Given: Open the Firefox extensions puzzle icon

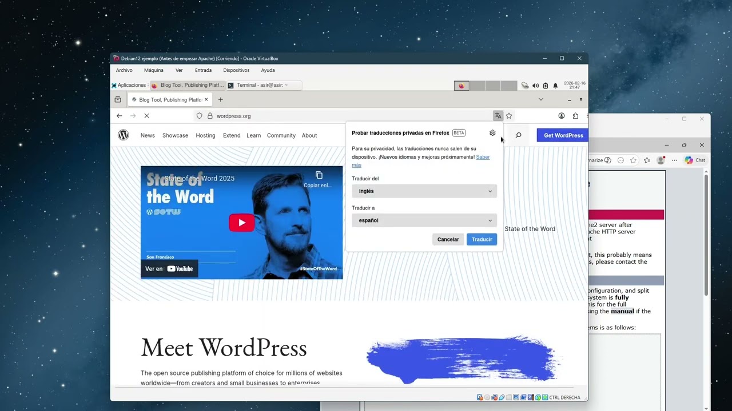Looking at the screenshot, I should point(575,116).
